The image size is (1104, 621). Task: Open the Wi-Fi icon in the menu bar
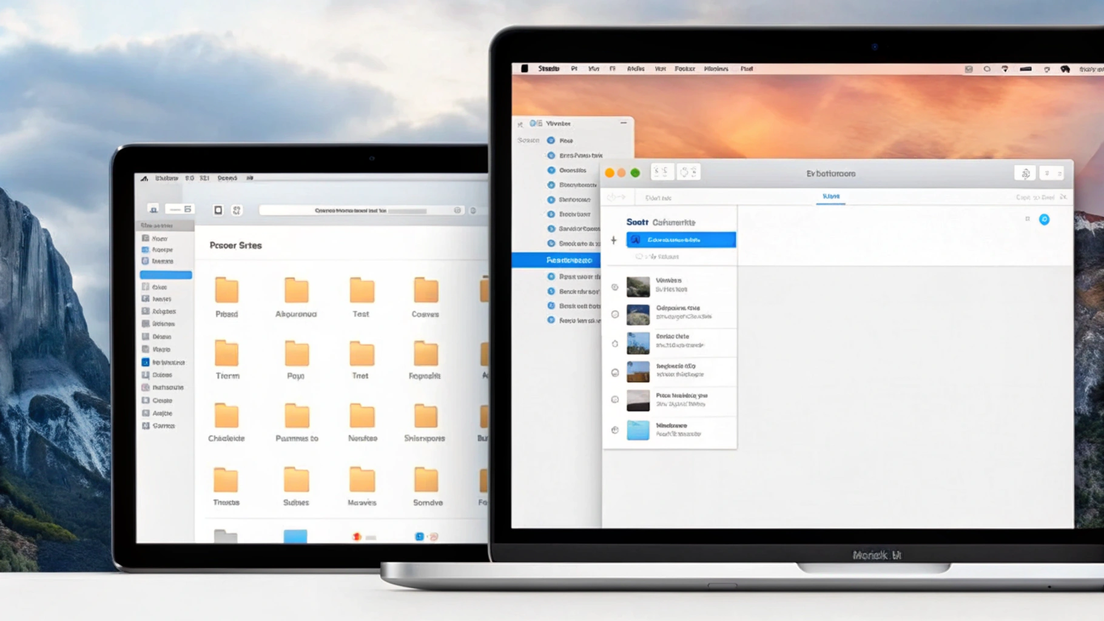[1005, 69]
